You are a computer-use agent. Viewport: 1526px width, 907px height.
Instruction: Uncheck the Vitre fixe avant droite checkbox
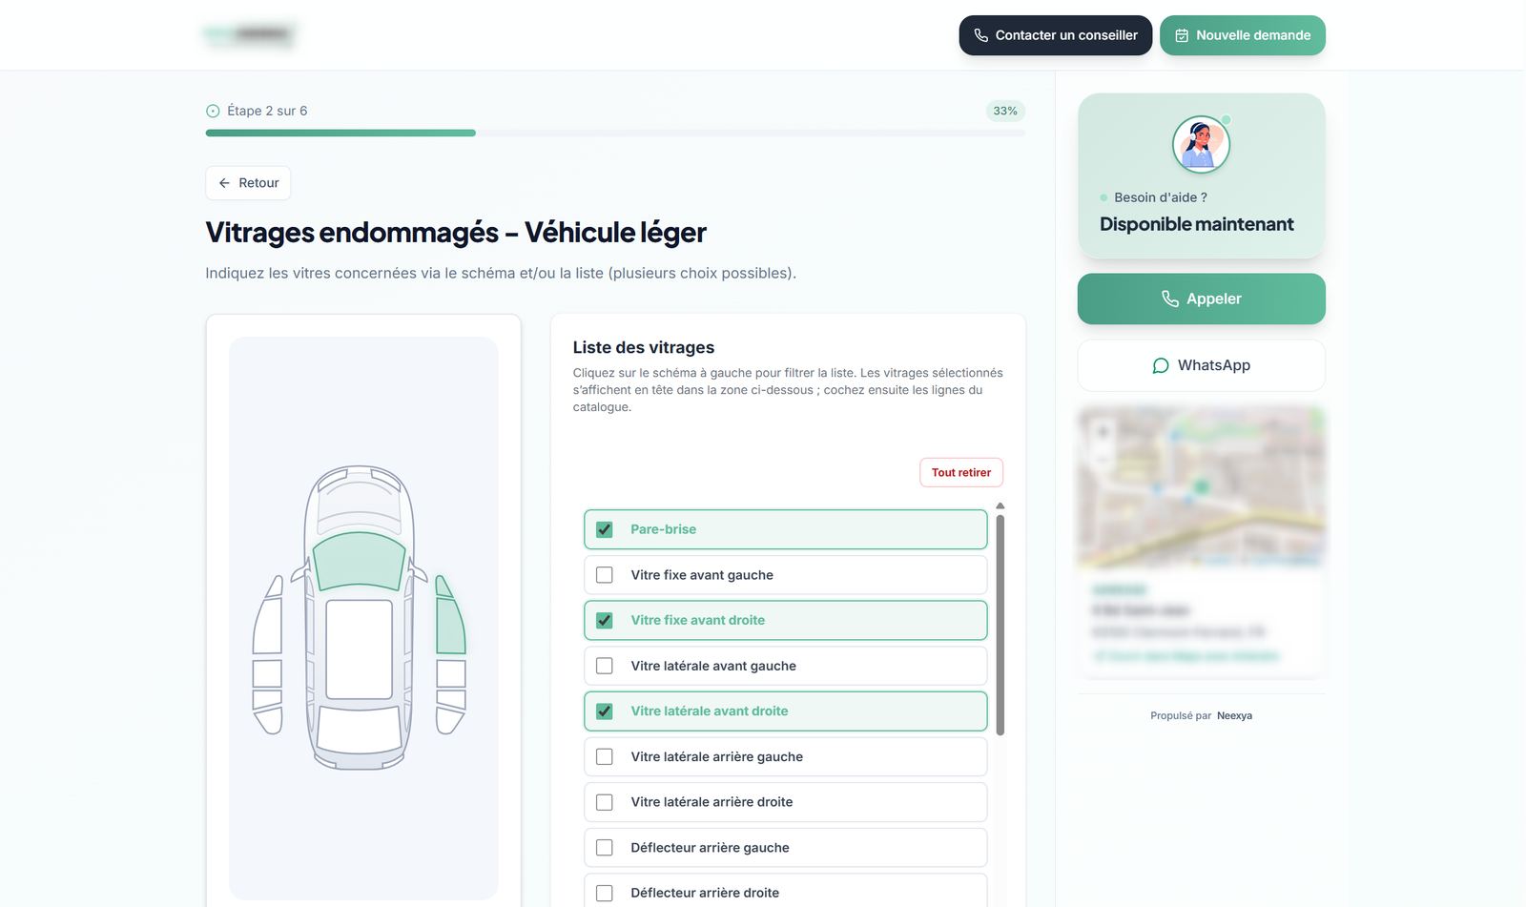[x=605, y=620]
